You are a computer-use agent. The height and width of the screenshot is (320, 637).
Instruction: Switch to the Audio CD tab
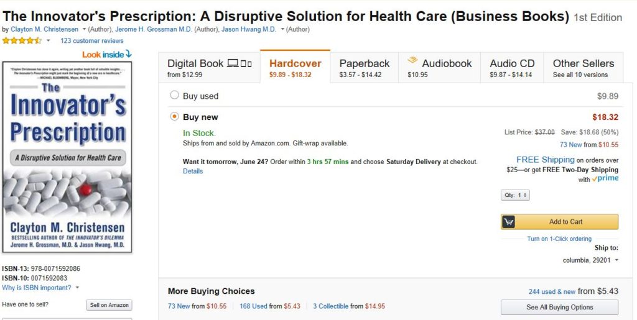pyautogui.click(x=512, y=68)
